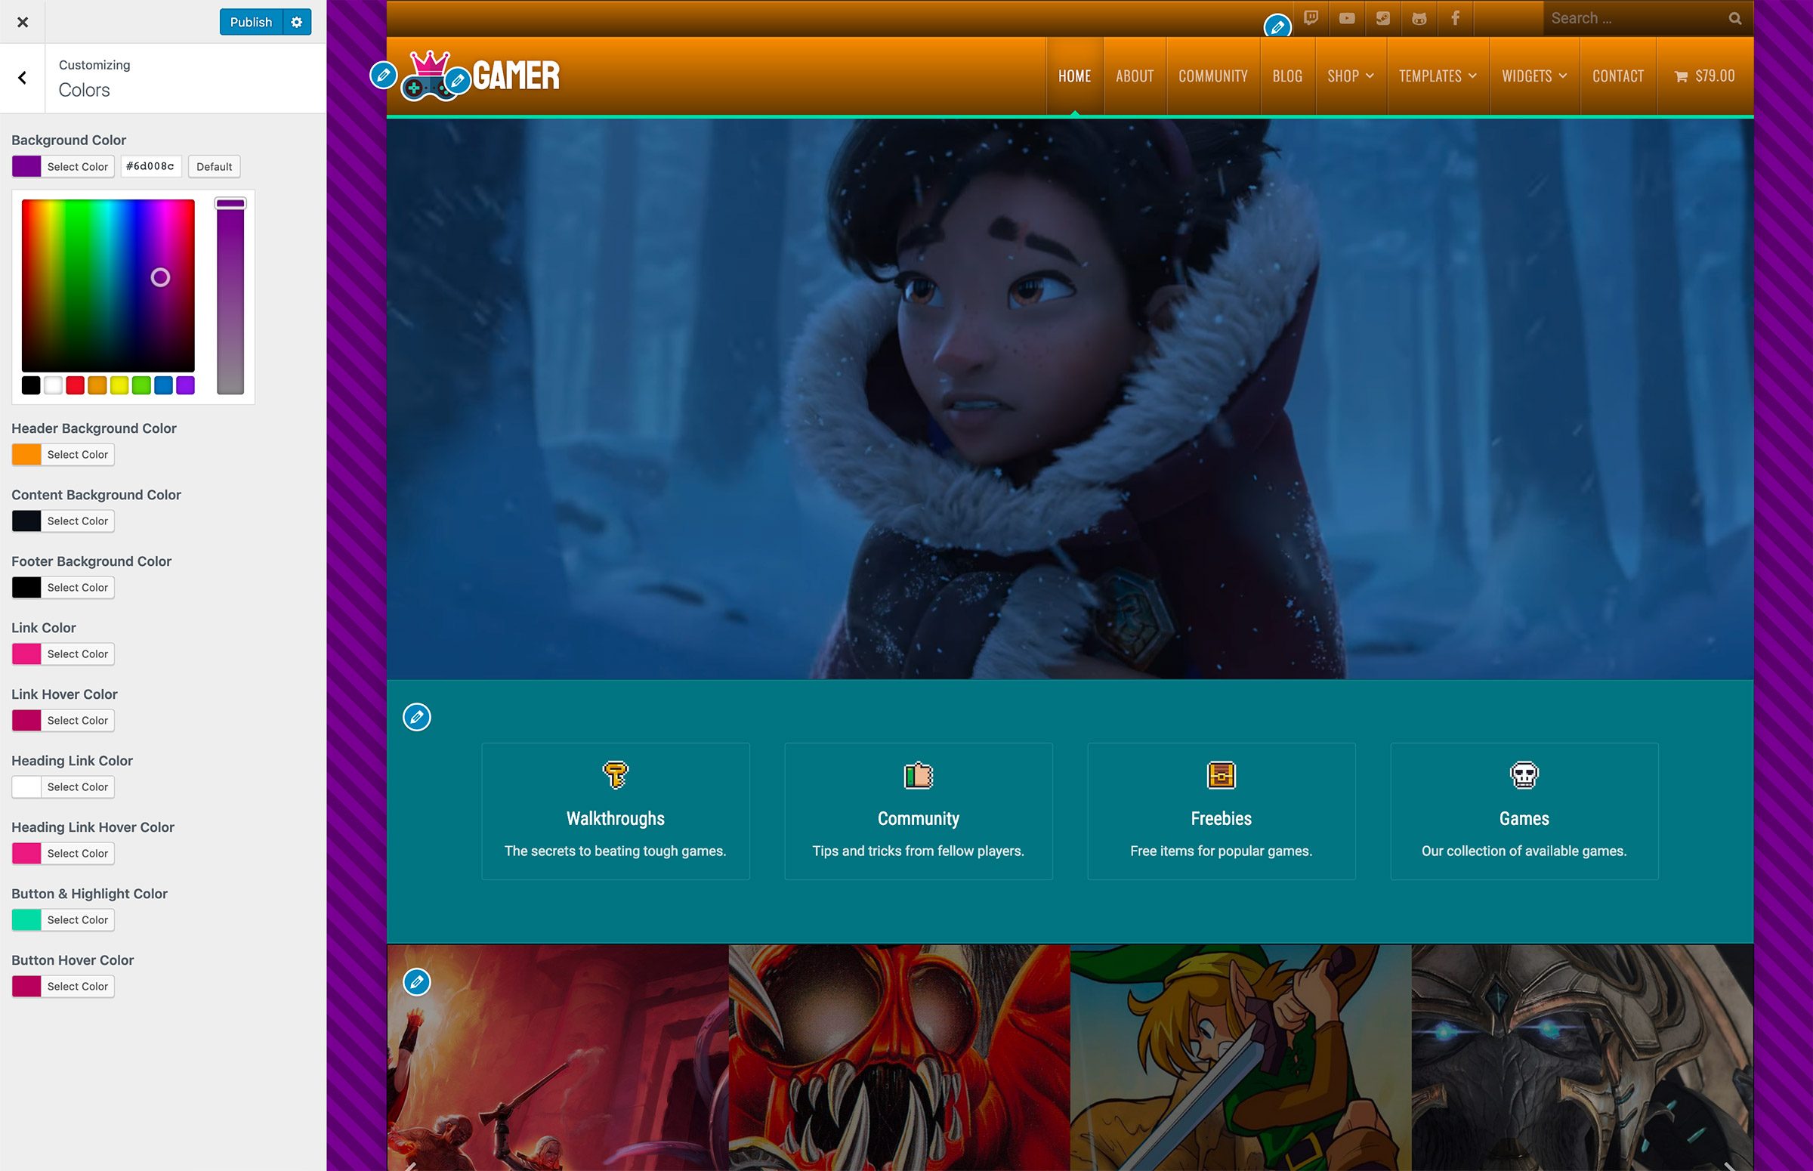Screen dimensions: 1813x1171
Task: Open Content Background Color picker
Action: click(63, 521)
